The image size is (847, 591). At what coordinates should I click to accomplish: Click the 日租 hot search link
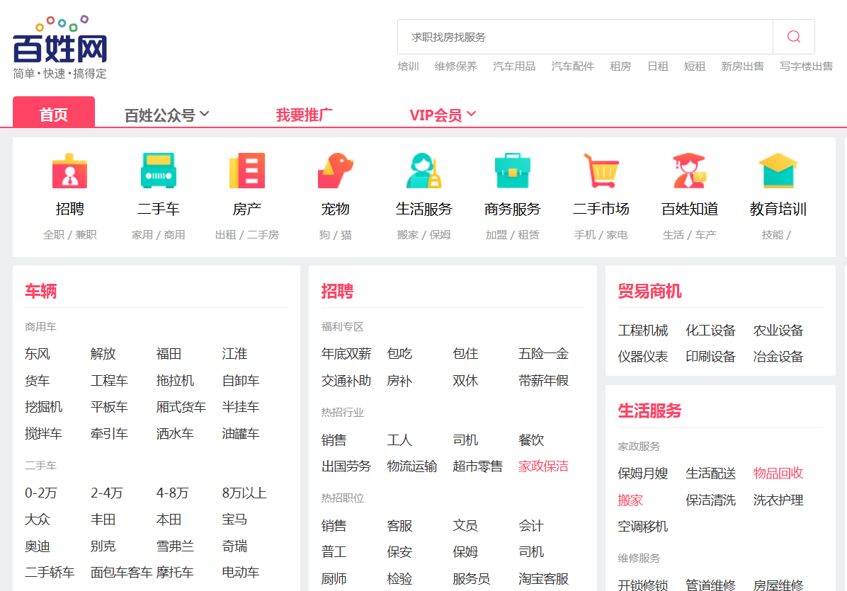pos(658,67)
